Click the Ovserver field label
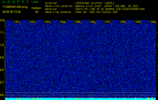158x100 pixels. [51, 3]
